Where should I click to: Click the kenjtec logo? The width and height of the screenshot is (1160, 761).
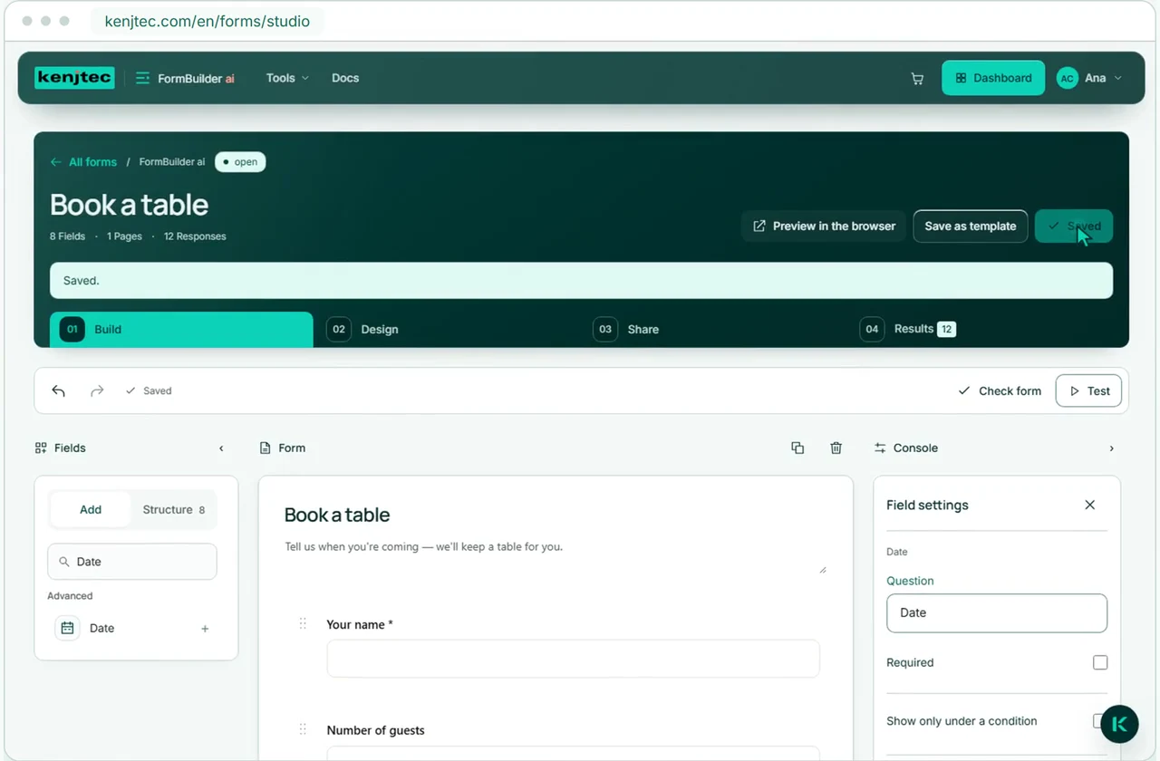74,78
